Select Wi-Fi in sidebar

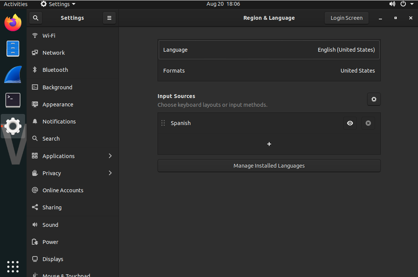tap(73, 35)
